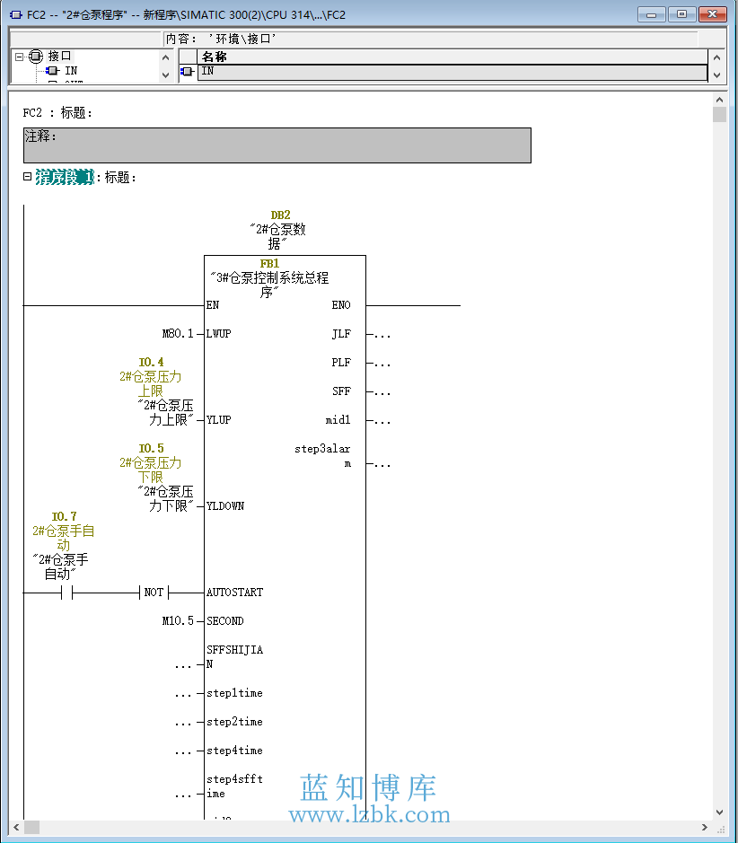Image resolution: width=738 pixels, height=843 pixels.
Task: Select the FB1 block name label
Action: point(269,263)
